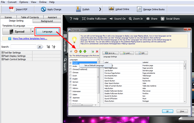Click the Save as... button
The image size is (194, 123).
111,53
